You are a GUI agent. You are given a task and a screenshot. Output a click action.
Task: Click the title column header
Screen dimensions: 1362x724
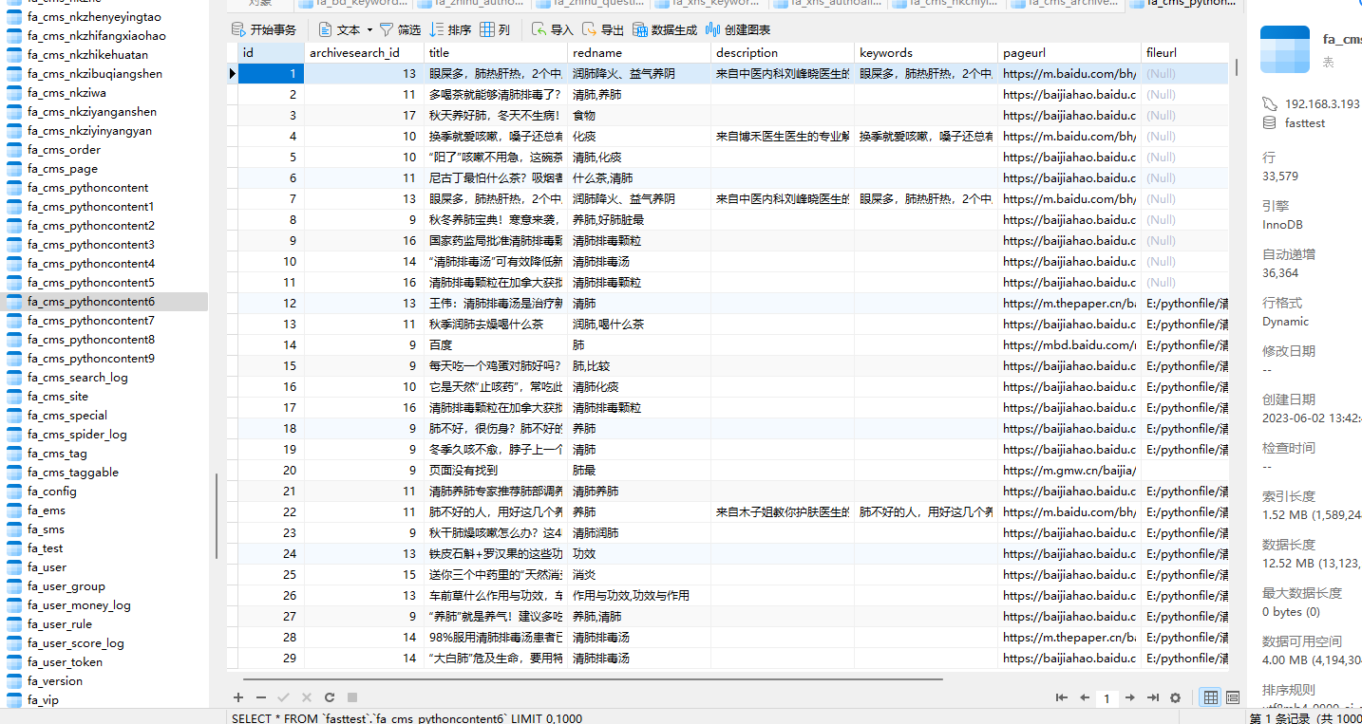tap(496, 52)
